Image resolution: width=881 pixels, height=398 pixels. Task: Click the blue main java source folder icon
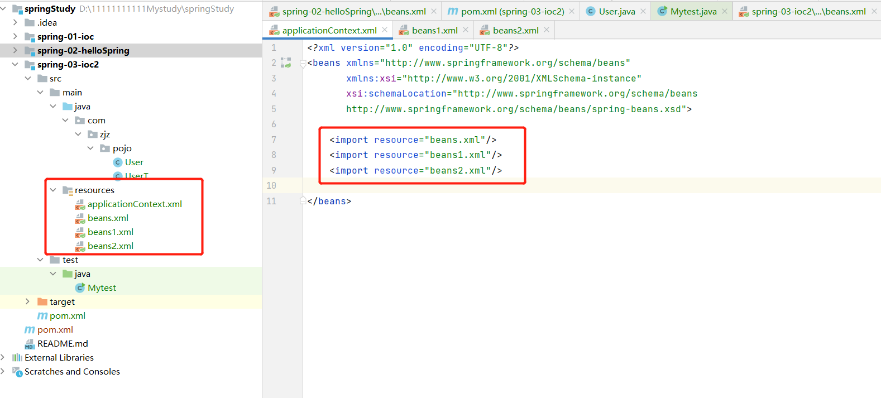coord(68,107)
